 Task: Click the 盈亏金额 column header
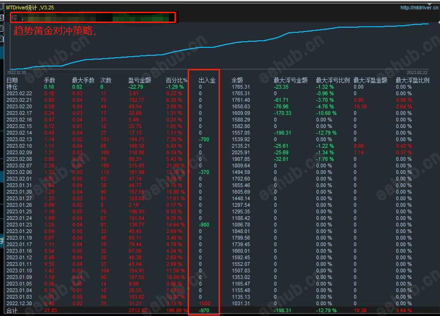139,81
